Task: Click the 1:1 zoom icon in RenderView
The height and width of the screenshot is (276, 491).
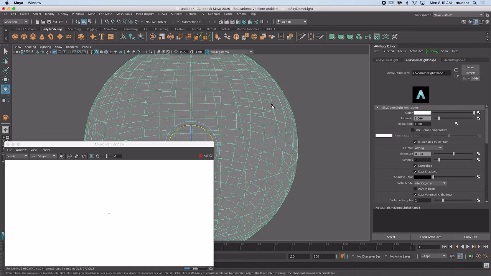Action: pos(84,156)
